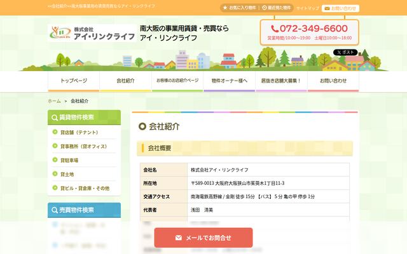The width and height of the screenshot is (407, 254).
Task: Click the 会社紹介 breadcrumb text
Action: [x=79, y=101]
